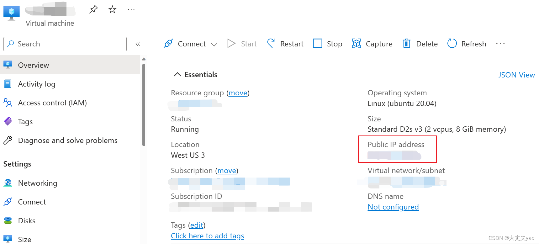Click move link next to Resource group
This screenshot has height=244, width=539.
(x=238, y=93)
